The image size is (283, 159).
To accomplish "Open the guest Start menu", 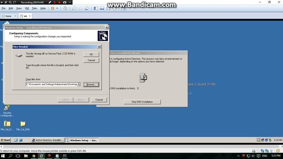I will (6, 140).
